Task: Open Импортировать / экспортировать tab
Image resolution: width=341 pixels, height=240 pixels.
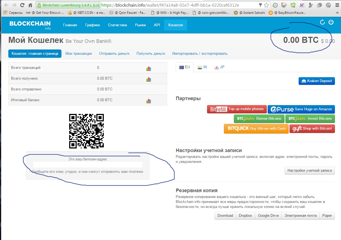Action: (200, 53)
